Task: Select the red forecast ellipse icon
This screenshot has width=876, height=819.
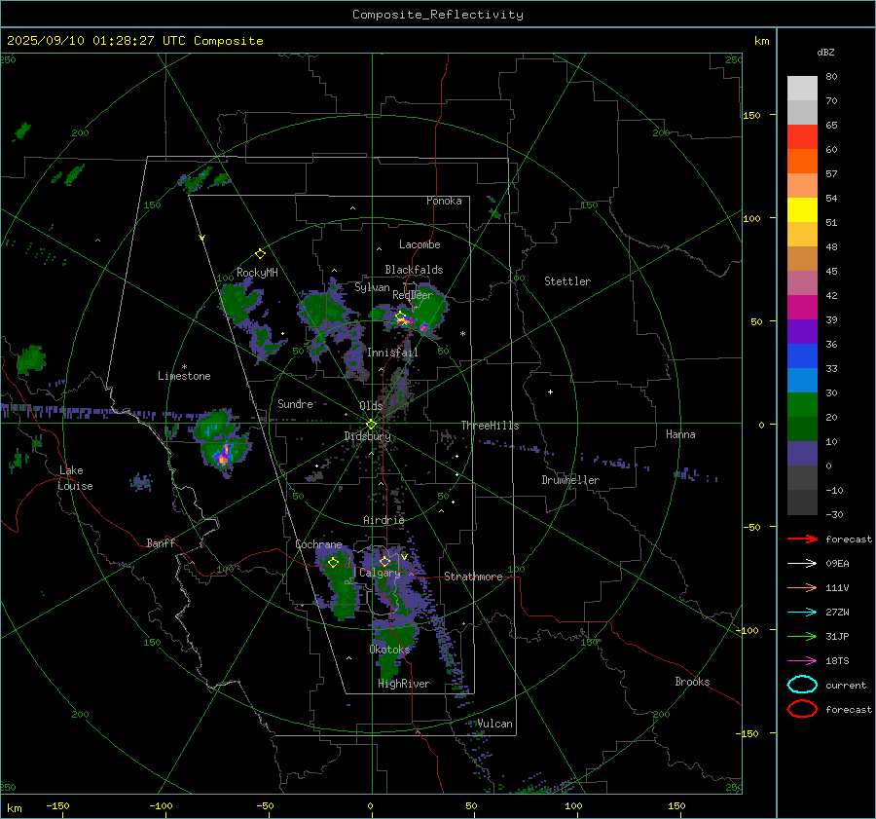Action: point(802,709)
